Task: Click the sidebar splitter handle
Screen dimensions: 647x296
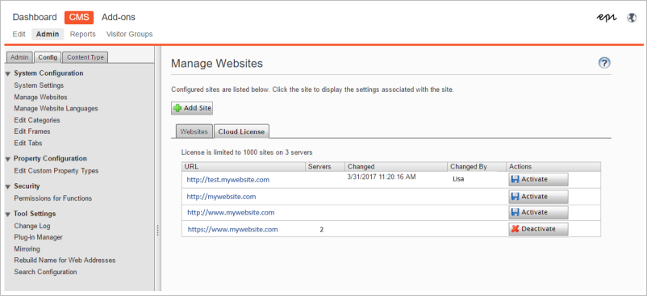Action: click(157, 231)
